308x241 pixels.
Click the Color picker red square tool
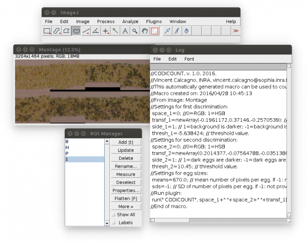(x=155, y=31)
